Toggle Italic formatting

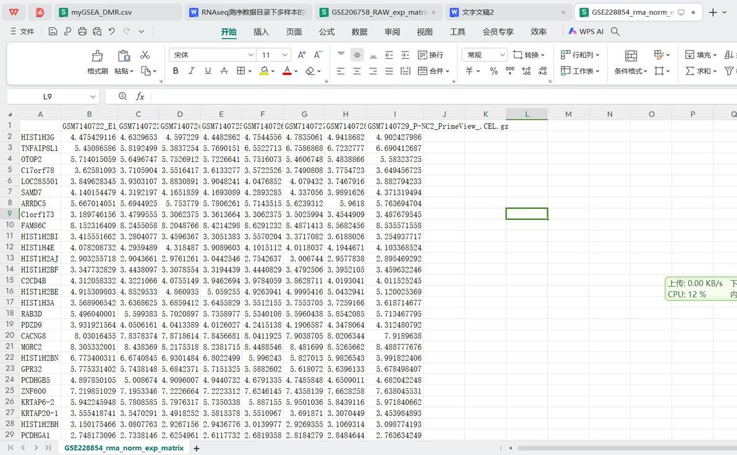(191, 71)
